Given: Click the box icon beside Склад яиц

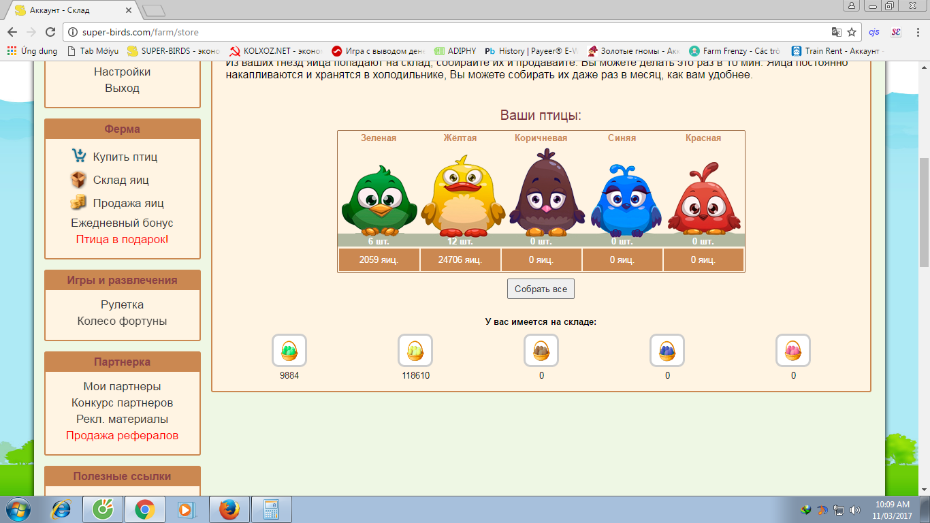Looking at the screenshot, I should click(79, 179).
